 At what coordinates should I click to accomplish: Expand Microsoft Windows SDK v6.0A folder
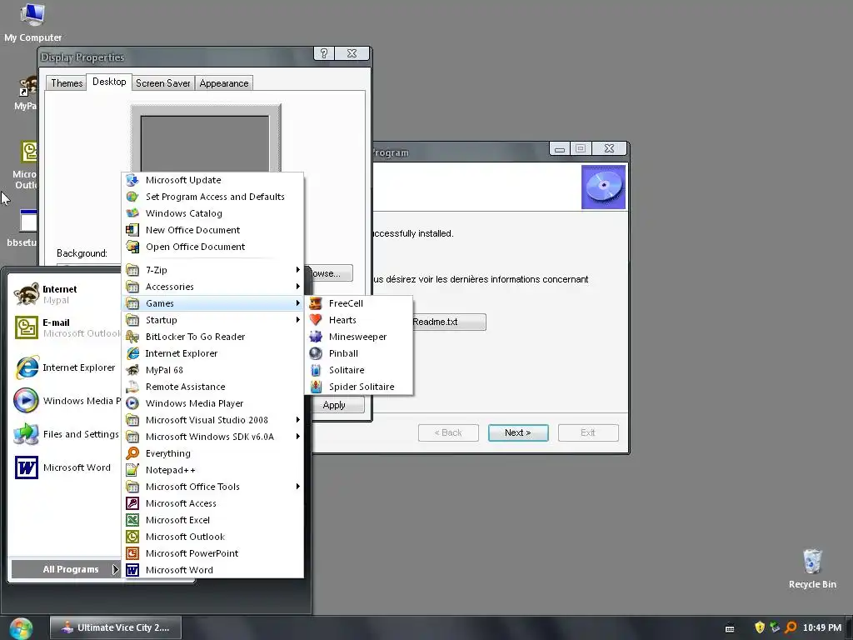212,437
